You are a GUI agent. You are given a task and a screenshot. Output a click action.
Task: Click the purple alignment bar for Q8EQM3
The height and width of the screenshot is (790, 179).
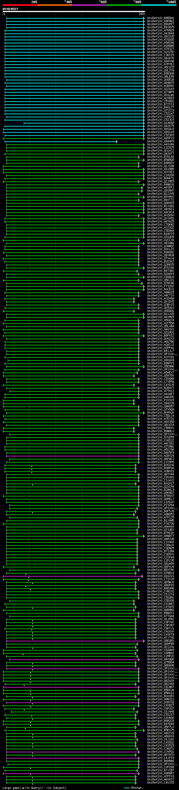pyautogui.click(x=76, y=641)
